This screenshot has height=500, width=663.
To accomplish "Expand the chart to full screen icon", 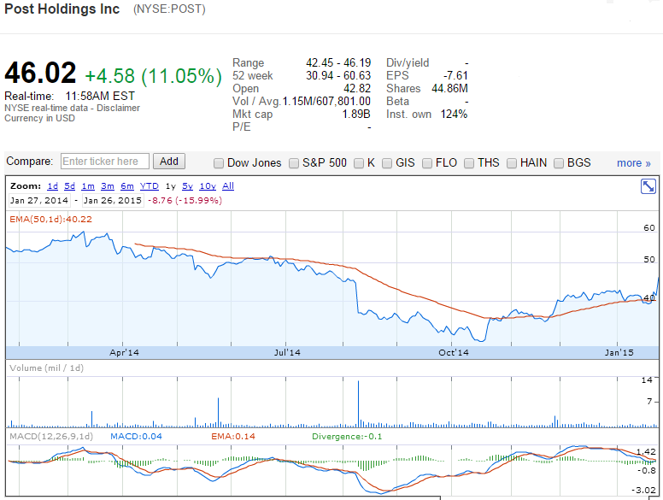I will pos(648,186).
